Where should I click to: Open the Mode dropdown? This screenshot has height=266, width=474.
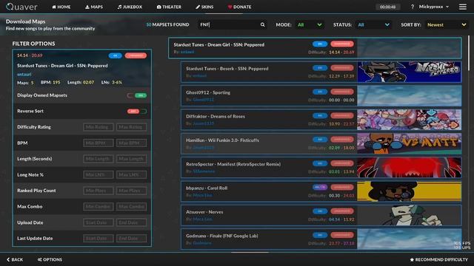pyautogui.click(x=310, y=24)
